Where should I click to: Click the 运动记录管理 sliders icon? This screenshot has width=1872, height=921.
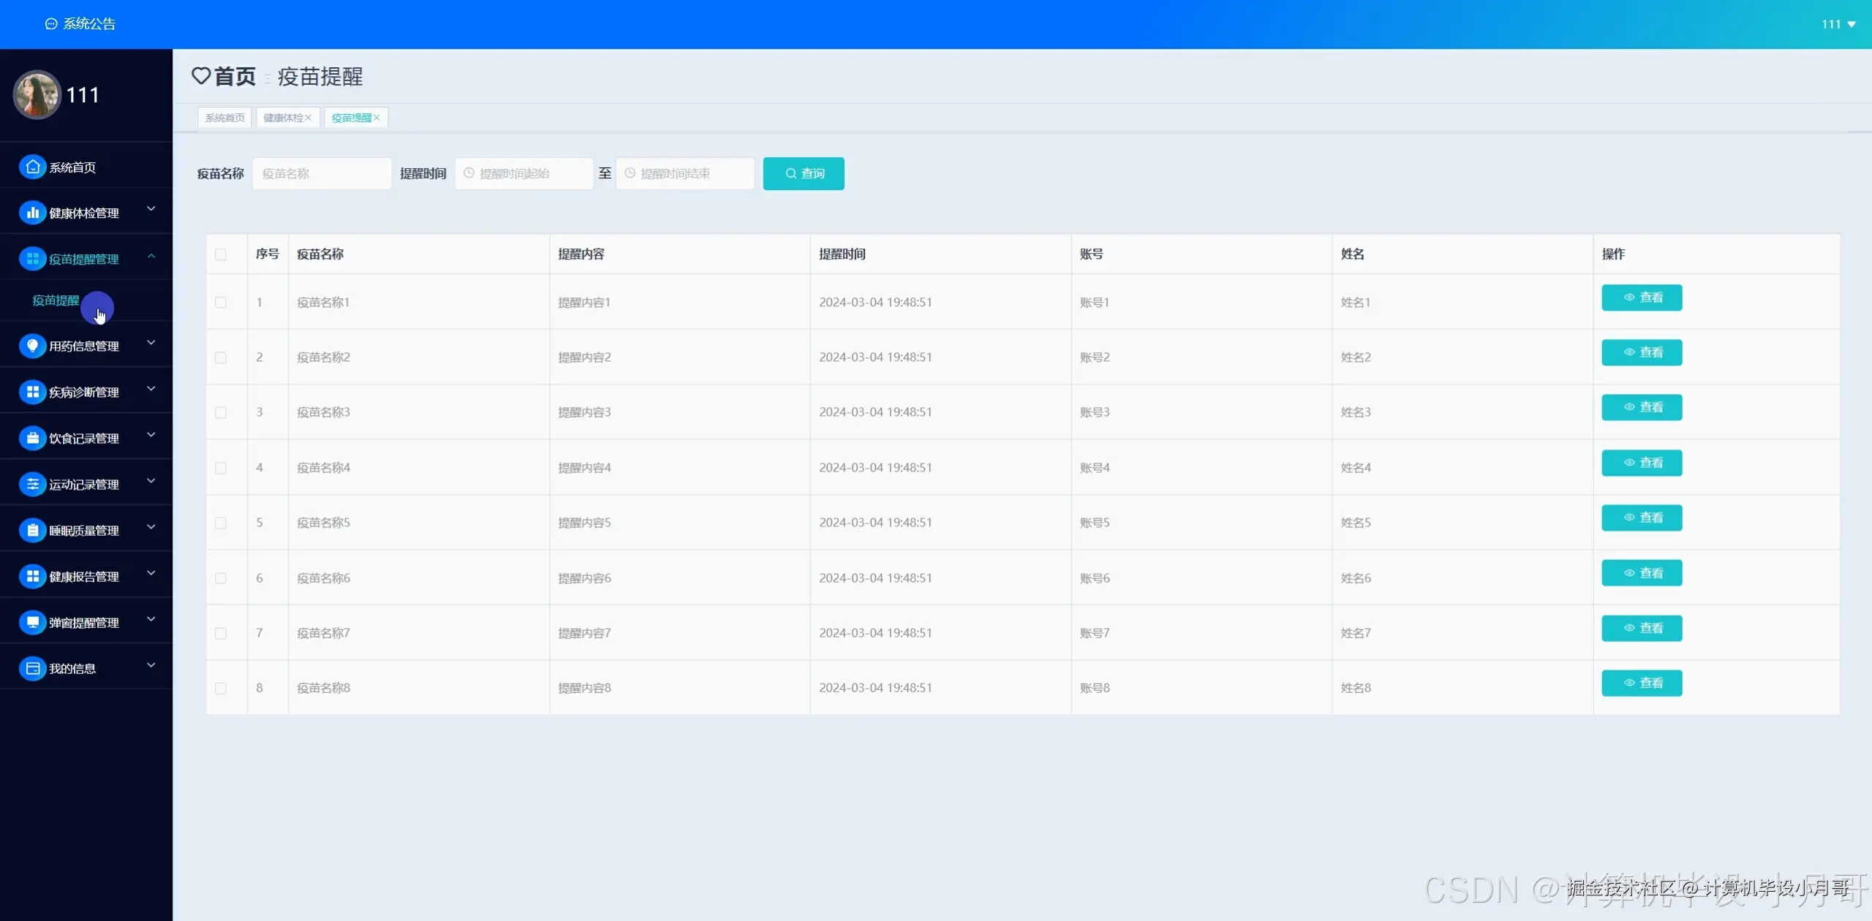tap(32, 485)
